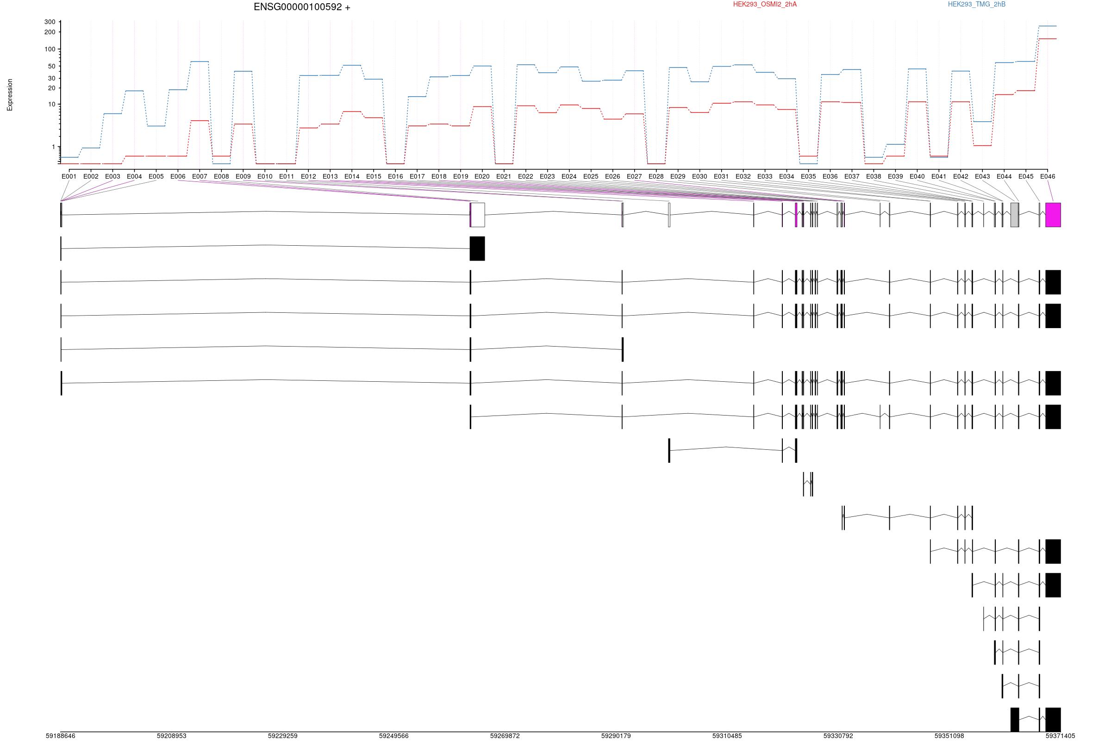The image size is (1111, 745).
Task: Click the exon label E001
Action: [69, 176]
